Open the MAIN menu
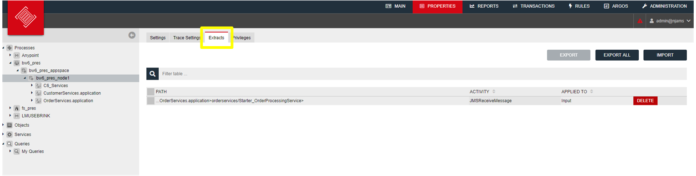Screen dimensions: 696x176 point(395,6)
